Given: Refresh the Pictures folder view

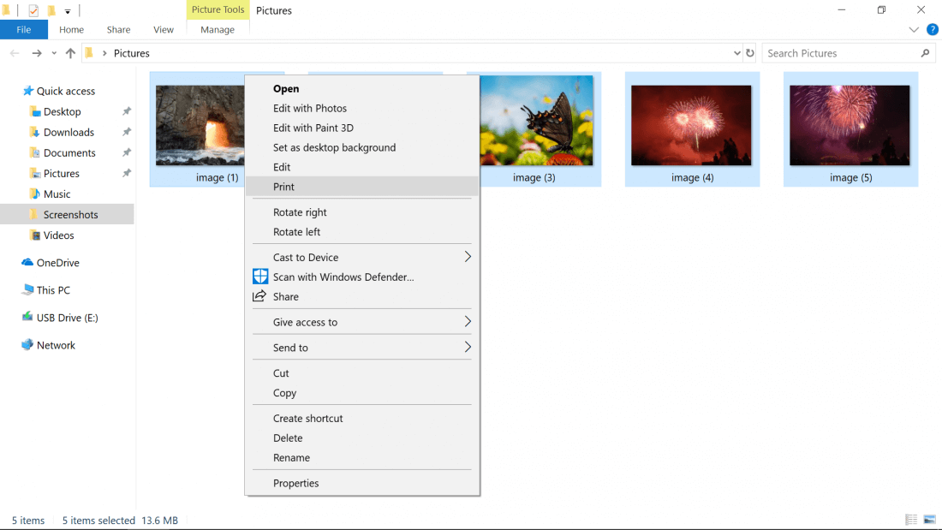Looking at the screenshot, I should [750, 53].
